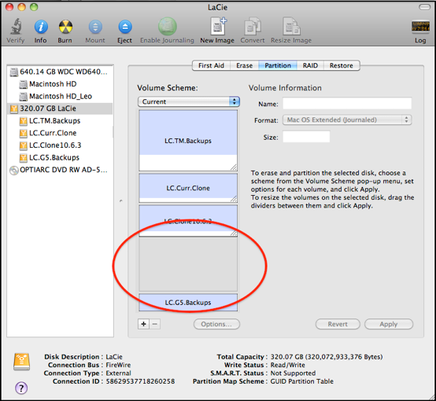The image size is (436, 401).
Task: Select 320.07 GB LaCie disk
Action: [x=60, y=109]
